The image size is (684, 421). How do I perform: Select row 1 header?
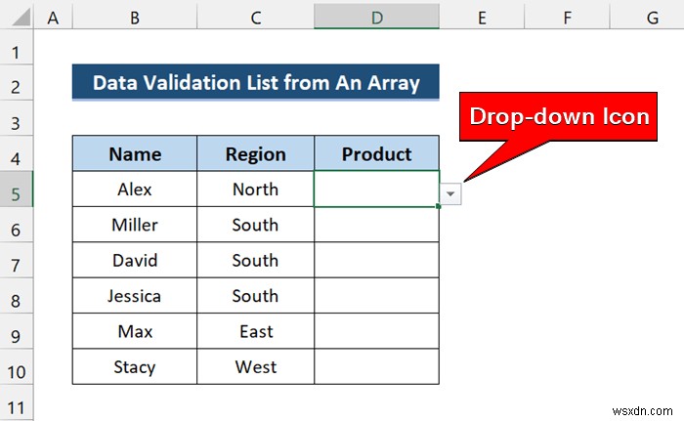pos(17,48)
